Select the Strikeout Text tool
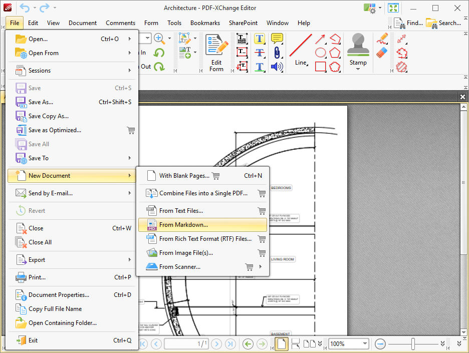This screenshot has height=353, width=469. click(260, 53)
